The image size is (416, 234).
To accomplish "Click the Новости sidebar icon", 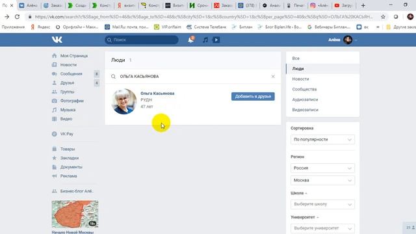I will 55,65.
